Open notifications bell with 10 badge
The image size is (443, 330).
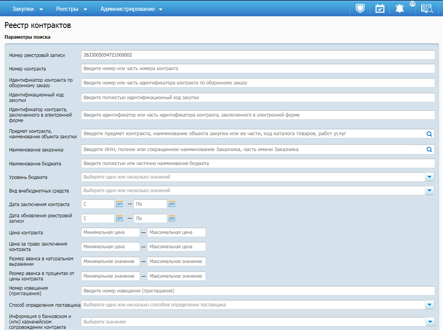(x=400, y=8)
